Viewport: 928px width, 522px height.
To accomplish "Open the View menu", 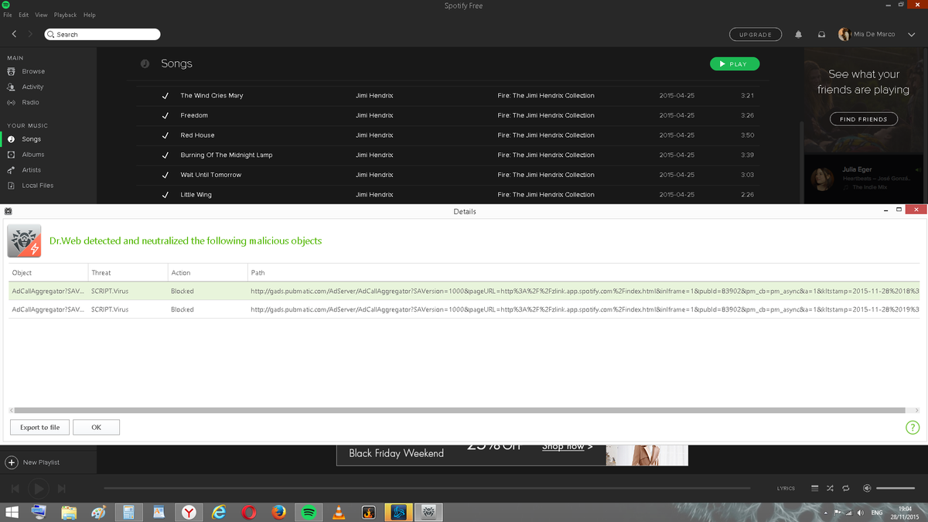I will [41, 15].
